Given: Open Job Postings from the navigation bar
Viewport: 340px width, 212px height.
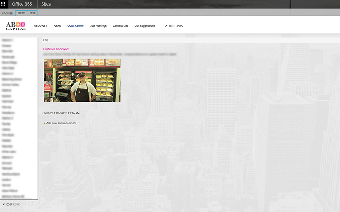Looking at the screenshot, I should coord(98,26).
